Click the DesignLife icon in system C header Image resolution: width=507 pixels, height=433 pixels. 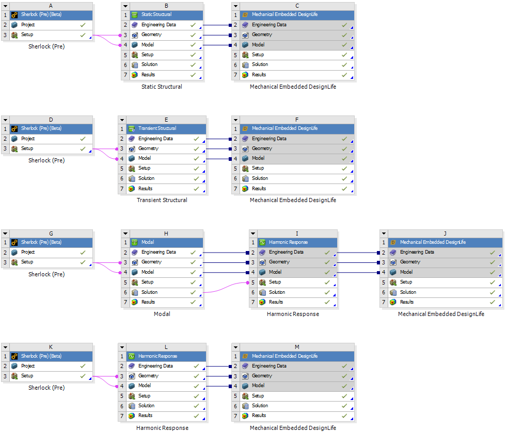pyautogui.click(x=245, y=15)
